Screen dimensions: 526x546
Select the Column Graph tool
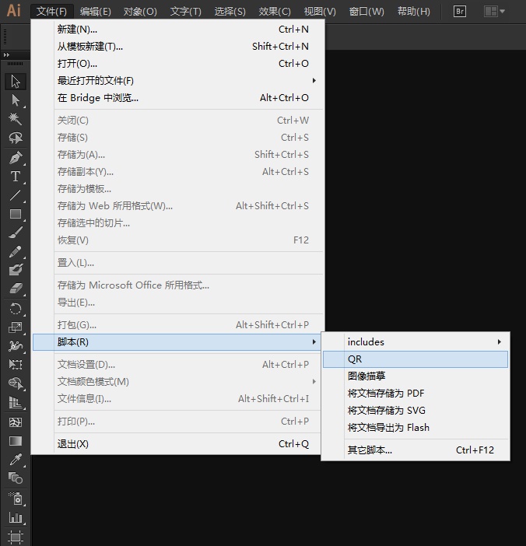[x=16, y=517]
